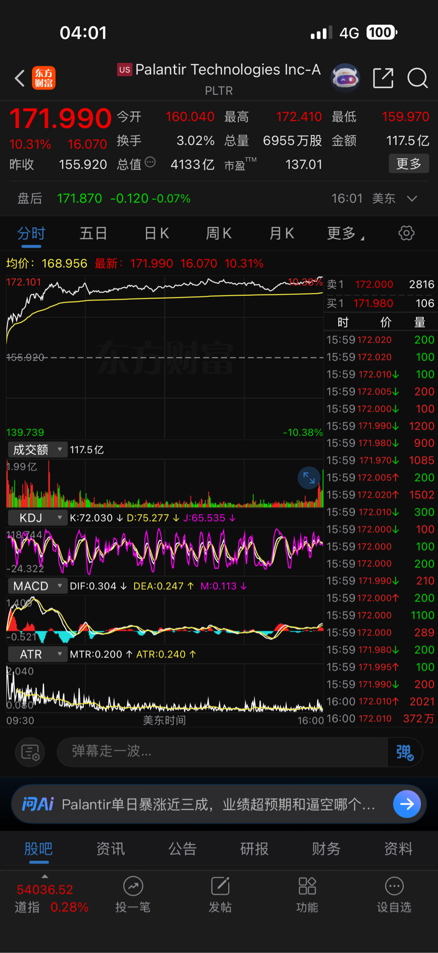Tap the share export icon

383,78
